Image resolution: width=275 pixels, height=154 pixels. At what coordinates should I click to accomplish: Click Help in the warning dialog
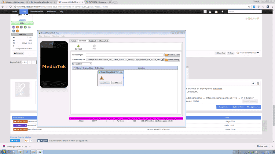pyautogui.click(x=116, y=82)
